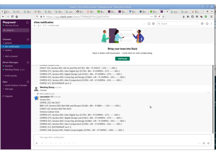
Task: Open the Slack notifications bell
Action: [27, 22]
